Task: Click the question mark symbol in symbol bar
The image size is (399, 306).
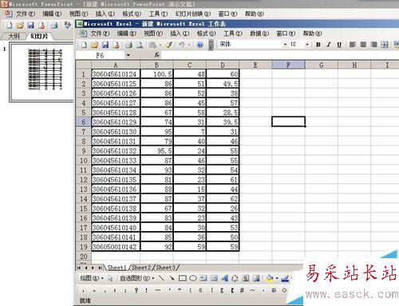Action: [136, 290]
